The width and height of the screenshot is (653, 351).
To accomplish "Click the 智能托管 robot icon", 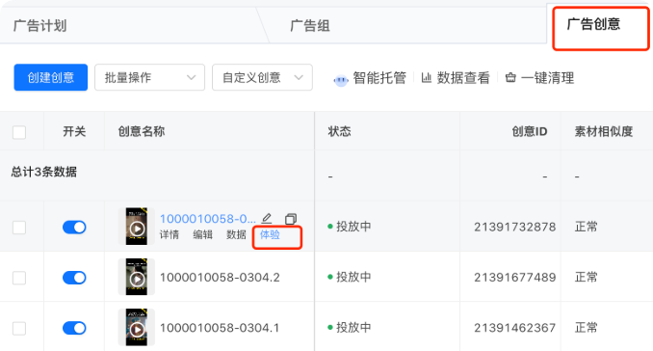I will coord(341,79).
